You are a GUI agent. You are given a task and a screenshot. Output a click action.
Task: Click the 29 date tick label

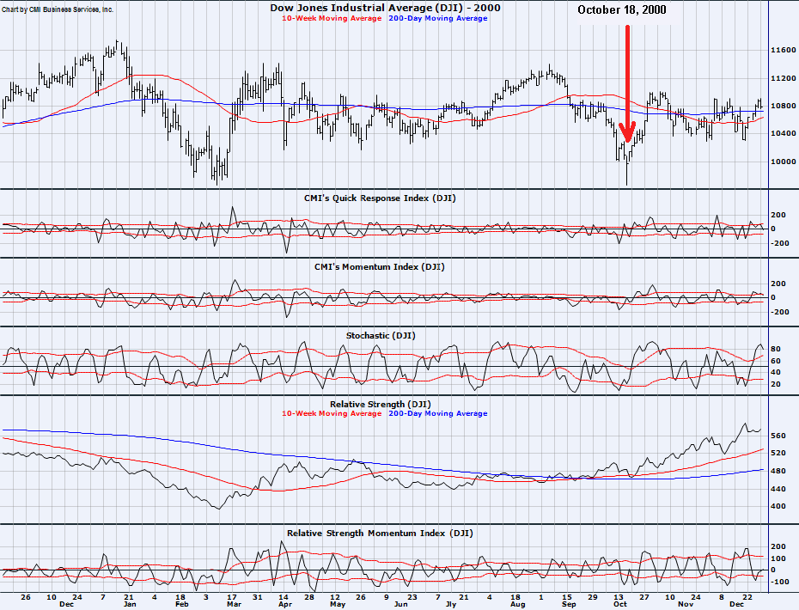click(593, 597)
